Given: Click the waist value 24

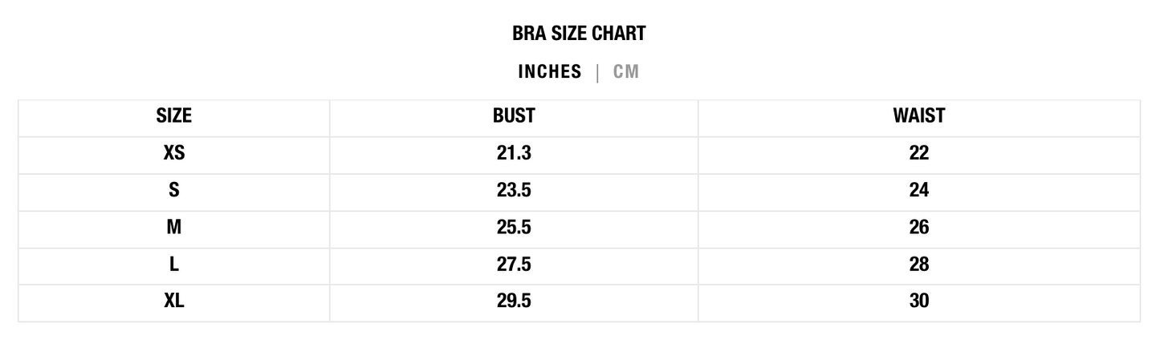Looking at the screenshot, I should 919,190.
